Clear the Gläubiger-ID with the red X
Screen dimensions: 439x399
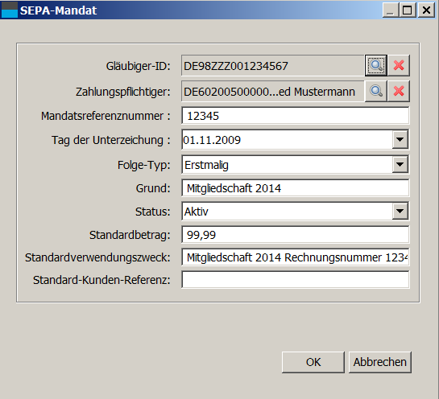coord(399,65)
